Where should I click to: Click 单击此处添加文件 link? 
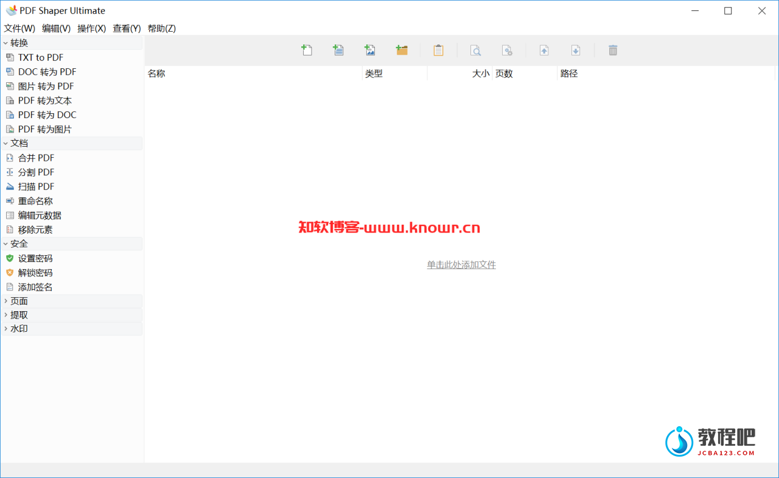click(x=461, y=265)
